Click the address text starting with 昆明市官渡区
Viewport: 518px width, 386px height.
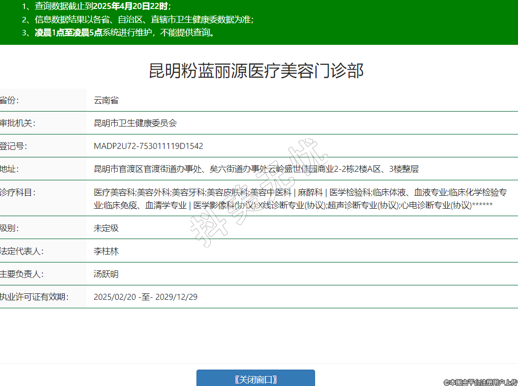point(256,169)
